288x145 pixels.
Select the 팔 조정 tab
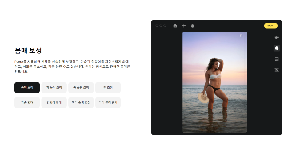[x=108, y=87]
